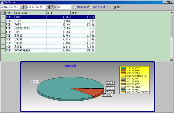Sort by the service name column header

[30, 13]
